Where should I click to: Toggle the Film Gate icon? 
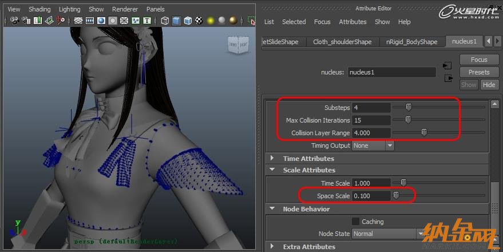(90, 21)
